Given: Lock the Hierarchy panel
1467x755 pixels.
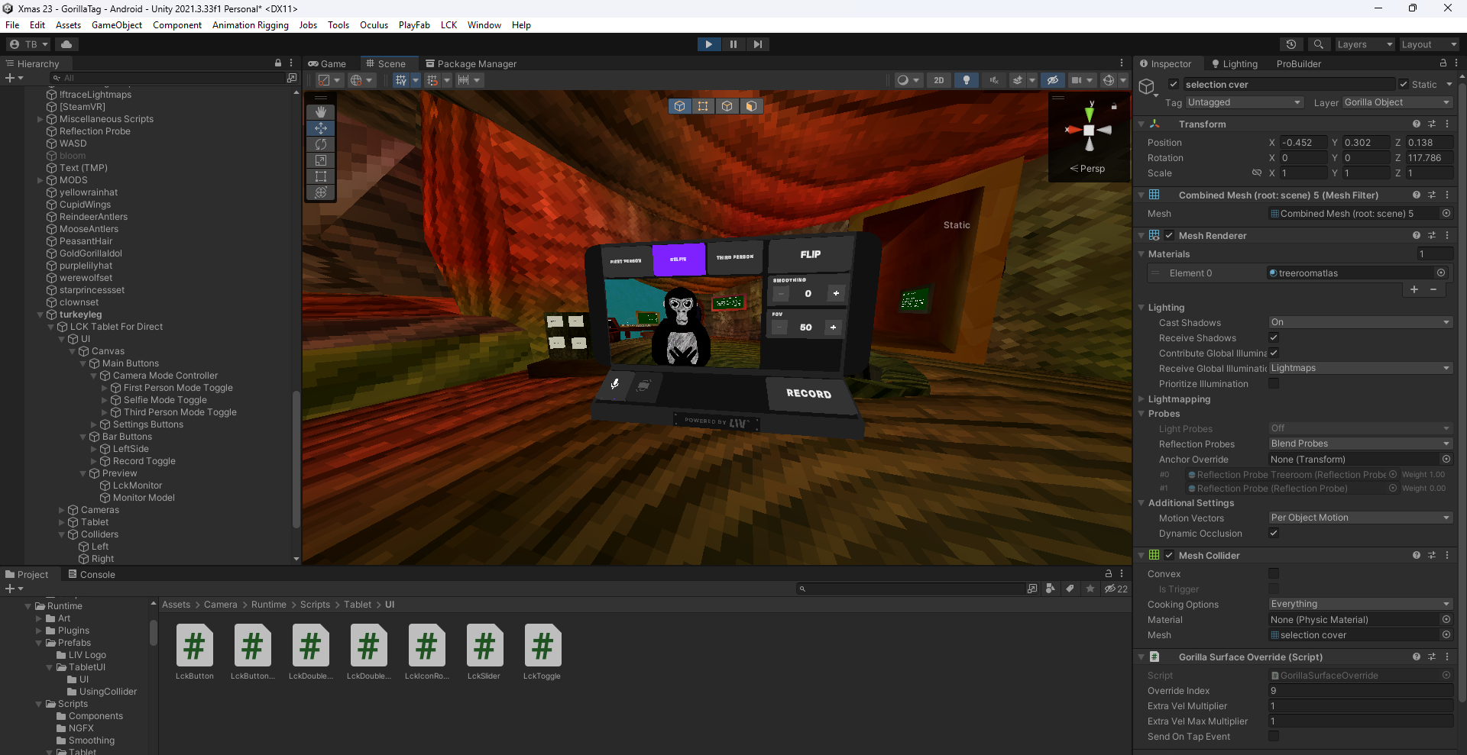Looking at the screenshot, I should point(278,63).
